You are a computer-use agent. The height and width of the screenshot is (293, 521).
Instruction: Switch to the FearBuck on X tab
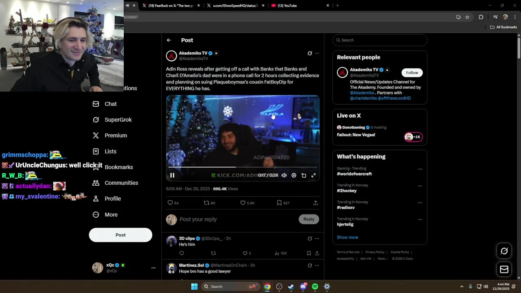pos(171,6)
